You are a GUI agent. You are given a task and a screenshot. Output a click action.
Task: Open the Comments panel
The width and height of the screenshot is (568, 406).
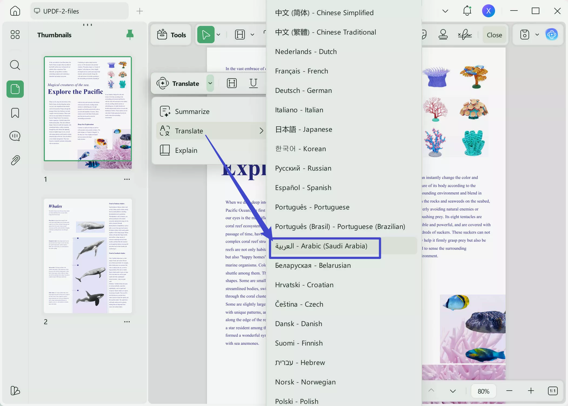(x=15, y=136)
